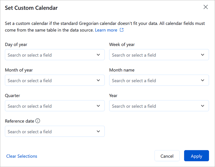Click the chevron on the Month name dropdown
215x167 pixels.
pyautogui.click(x=203, y=80)
